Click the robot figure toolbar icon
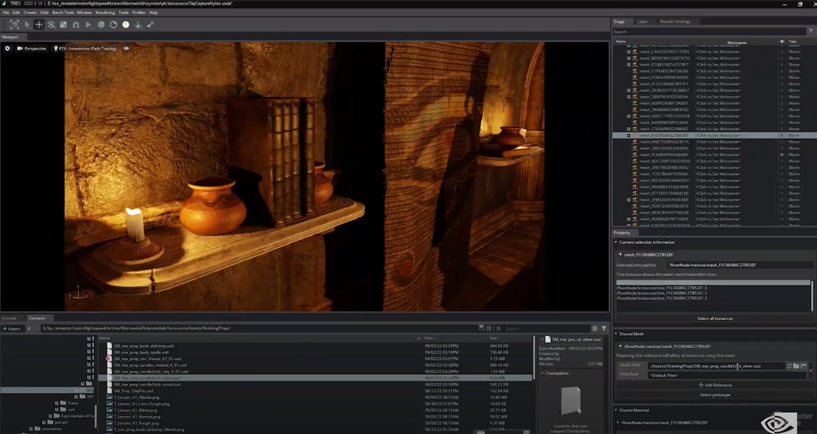The height and width of the screenshot is (434, 817). click(138, 25)
